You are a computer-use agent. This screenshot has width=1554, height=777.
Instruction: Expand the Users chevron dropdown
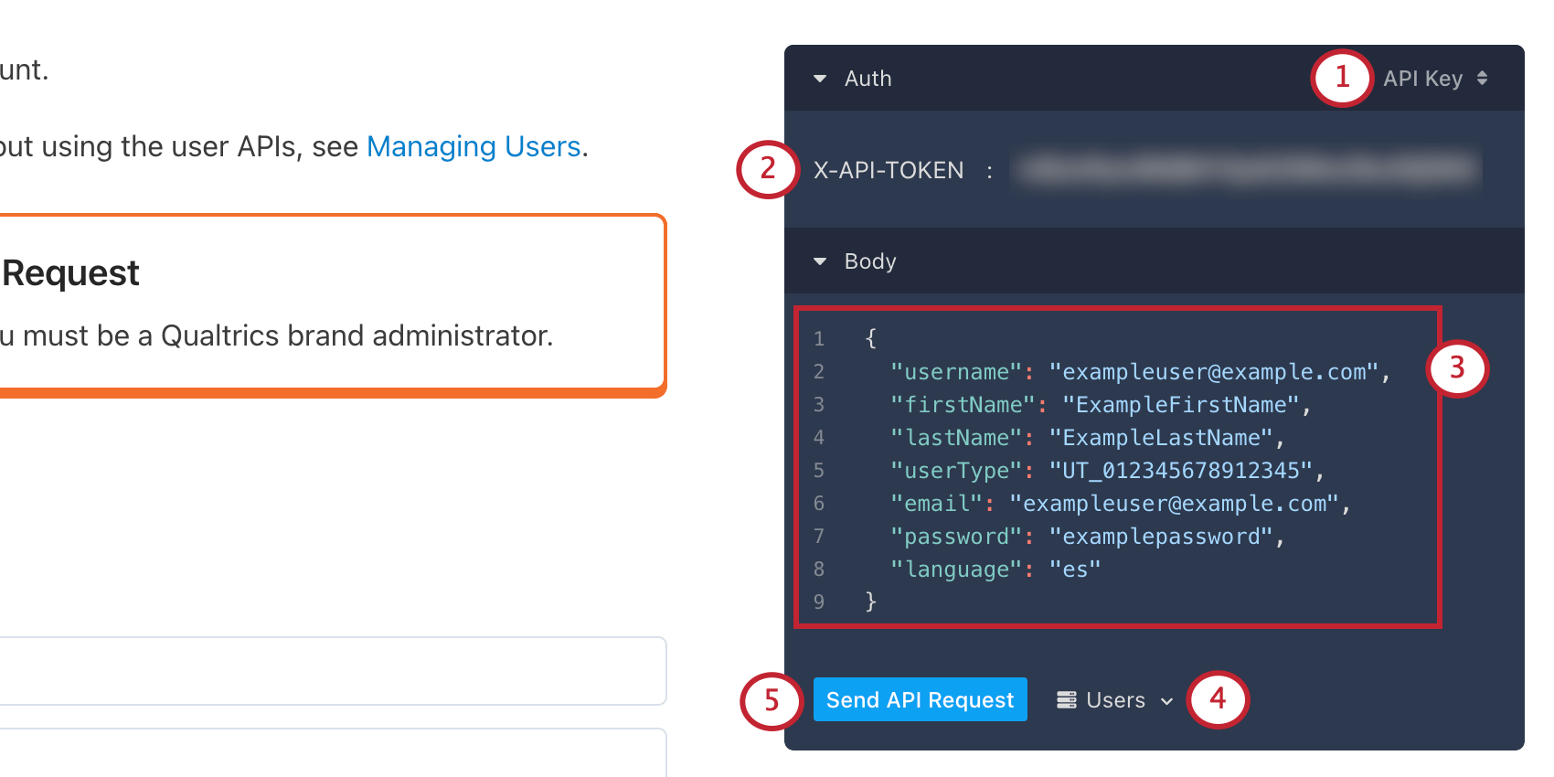coord(1166,701)
